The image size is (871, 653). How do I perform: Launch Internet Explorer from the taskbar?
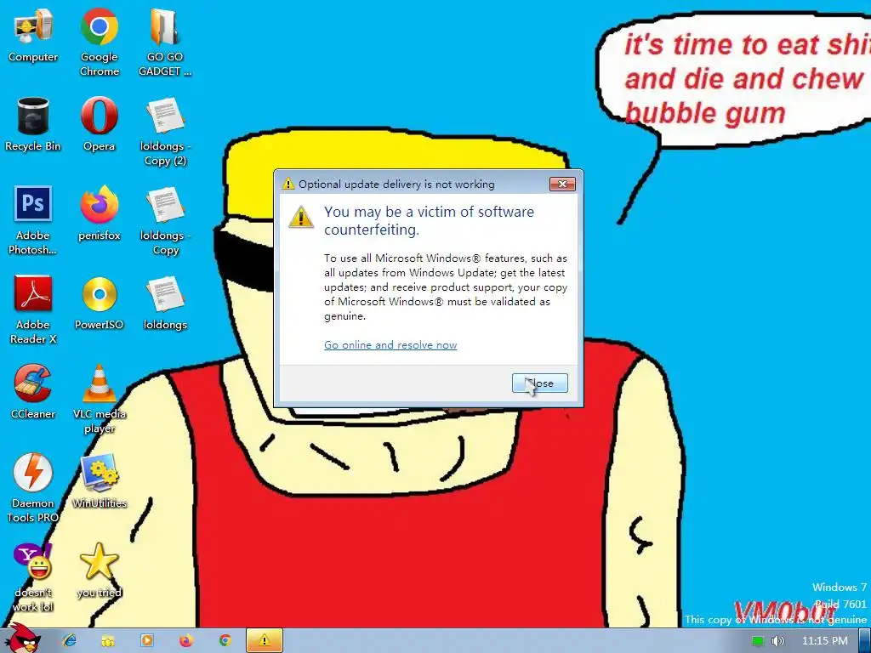[x=70, y=640]
